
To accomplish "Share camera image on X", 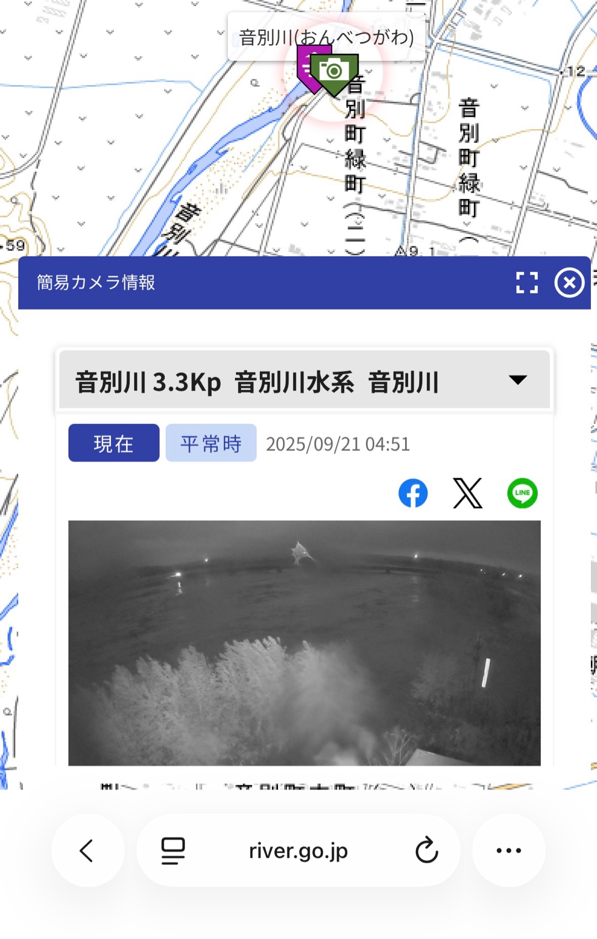I will pos(468,493).
